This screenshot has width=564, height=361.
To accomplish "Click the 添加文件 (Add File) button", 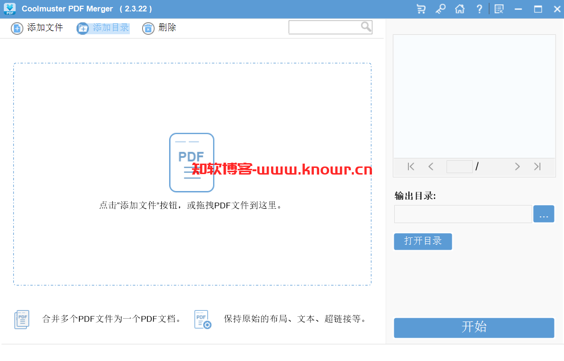I will (x=37, y=28).
